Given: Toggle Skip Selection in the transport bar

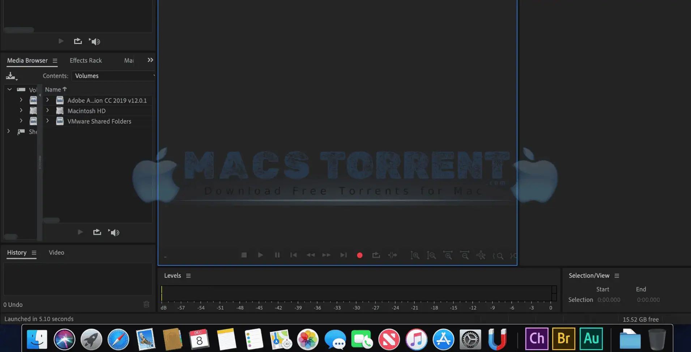Looking at the screenshot, I should pos(393,255).
